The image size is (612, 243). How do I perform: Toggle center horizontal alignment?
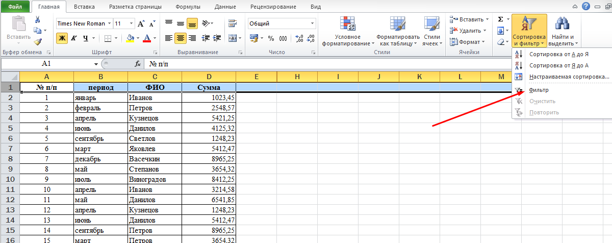pyautogui.click(x=180, y=38)
